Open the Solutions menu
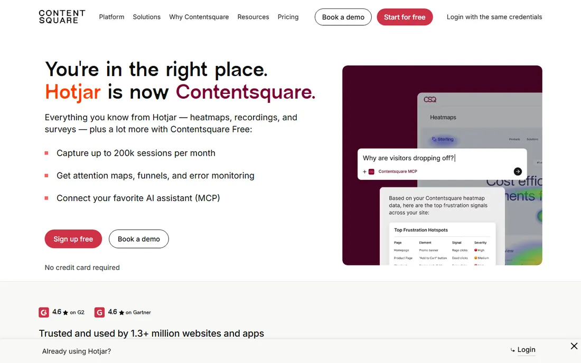The width and height of the screenshot is (581, 363). (x=147, y=17)
